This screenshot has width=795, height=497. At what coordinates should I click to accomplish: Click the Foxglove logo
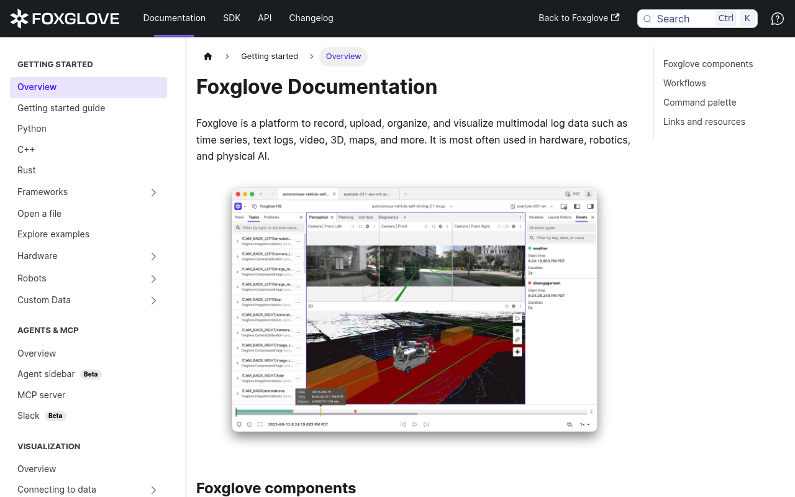[65, 19]
